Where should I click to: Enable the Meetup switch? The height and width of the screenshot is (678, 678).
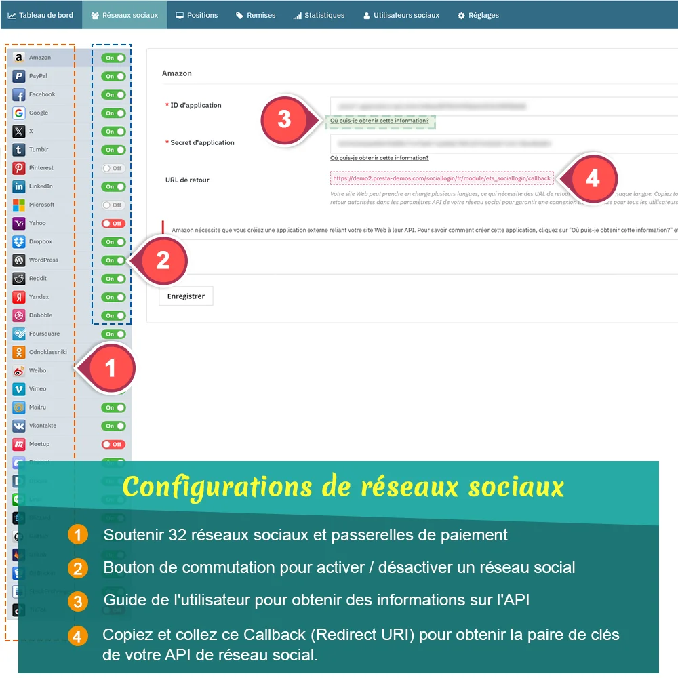click(113, 445)
